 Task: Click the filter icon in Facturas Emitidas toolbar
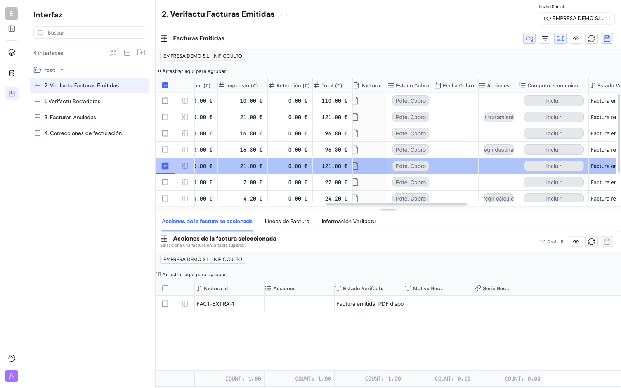(545, 38)
